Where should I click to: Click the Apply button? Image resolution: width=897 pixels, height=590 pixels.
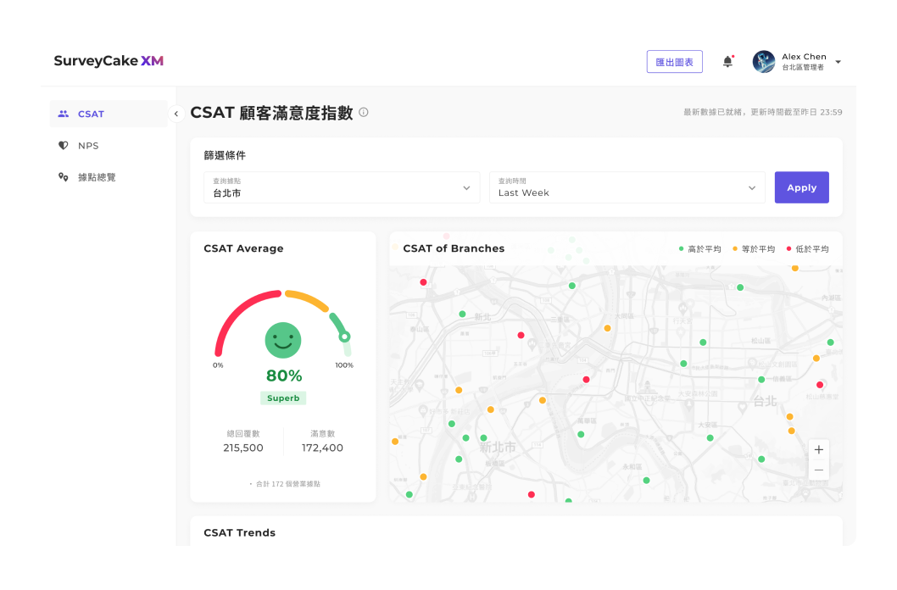coord(801,187)
